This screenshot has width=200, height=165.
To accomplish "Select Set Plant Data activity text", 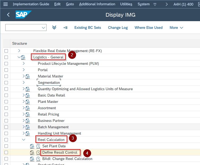I will point(54,146).
